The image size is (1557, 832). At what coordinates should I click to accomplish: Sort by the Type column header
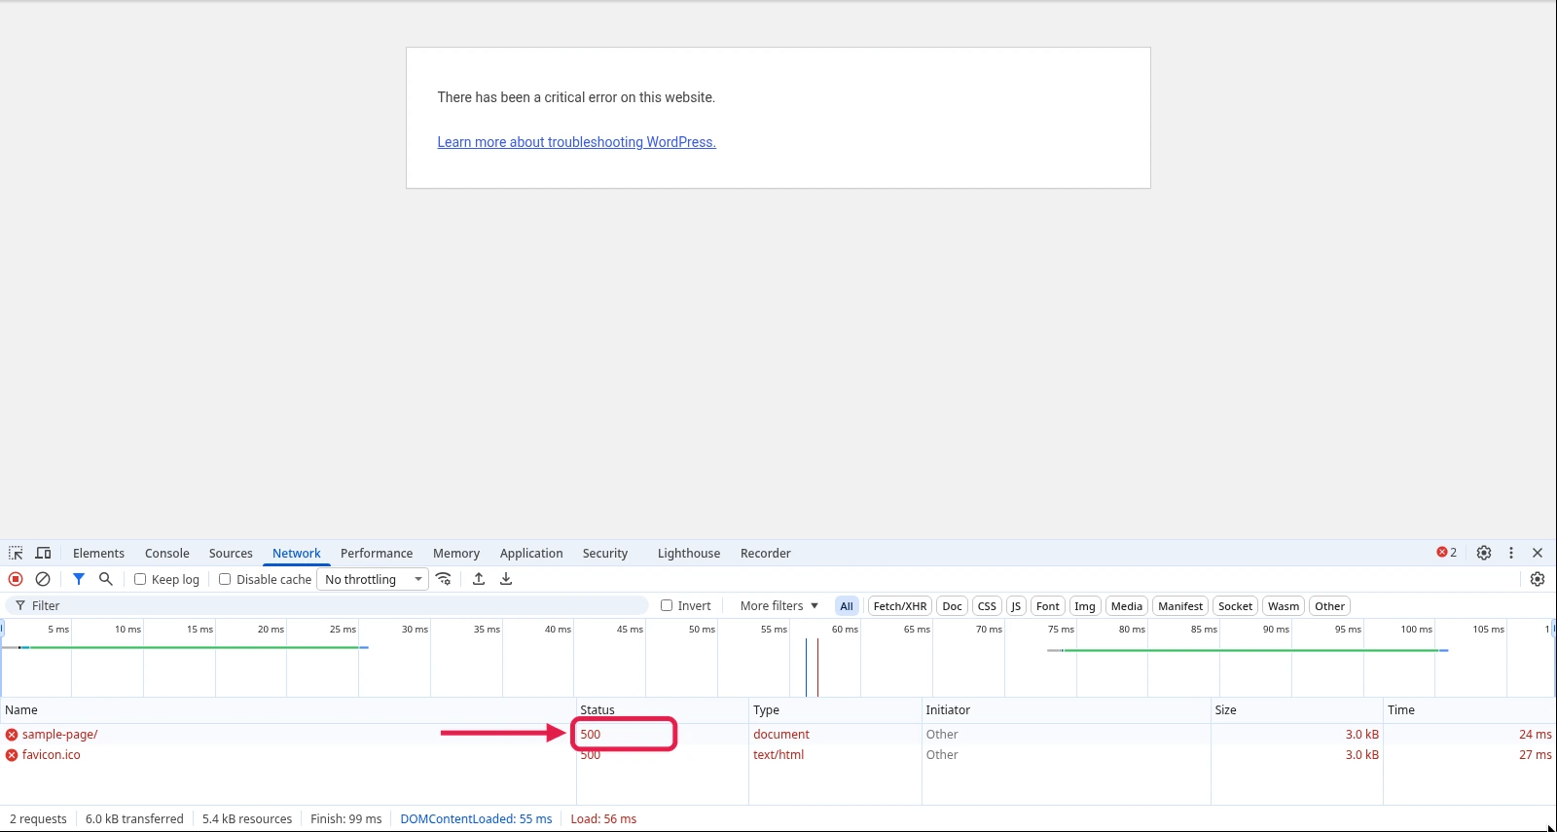coord(836,710)
